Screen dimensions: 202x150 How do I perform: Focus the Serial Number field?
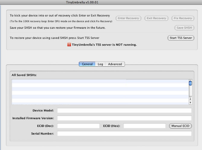point(124,133)
